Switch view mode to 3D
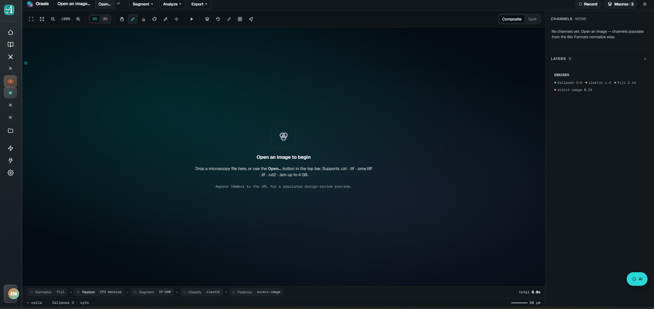 tap(105, 19)
